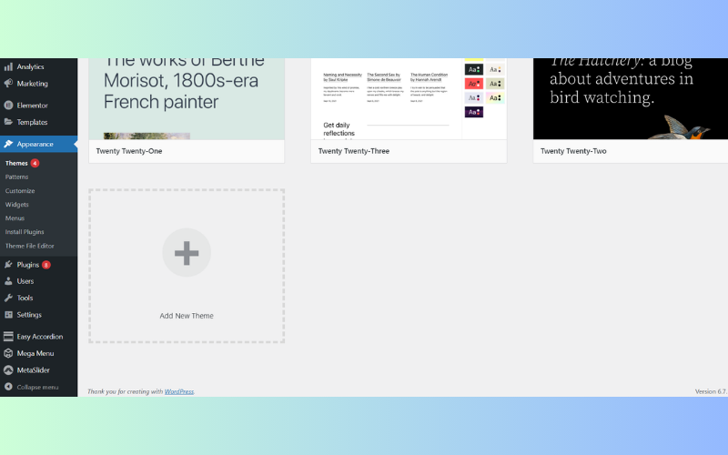Screen dimensions: 728x455
Task: Click the Twenty Twenty-One theme name
Action: coord(129,151)
